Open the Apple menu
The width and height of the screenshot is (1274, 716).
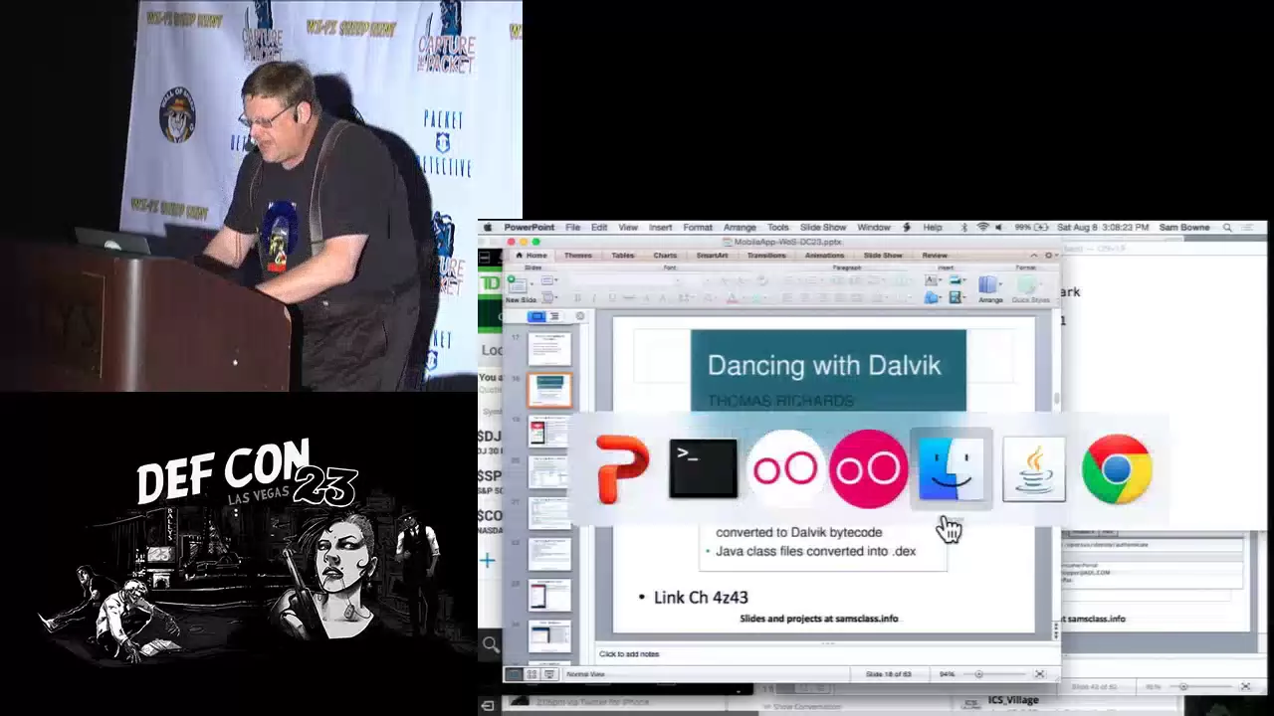pos(488,227)
